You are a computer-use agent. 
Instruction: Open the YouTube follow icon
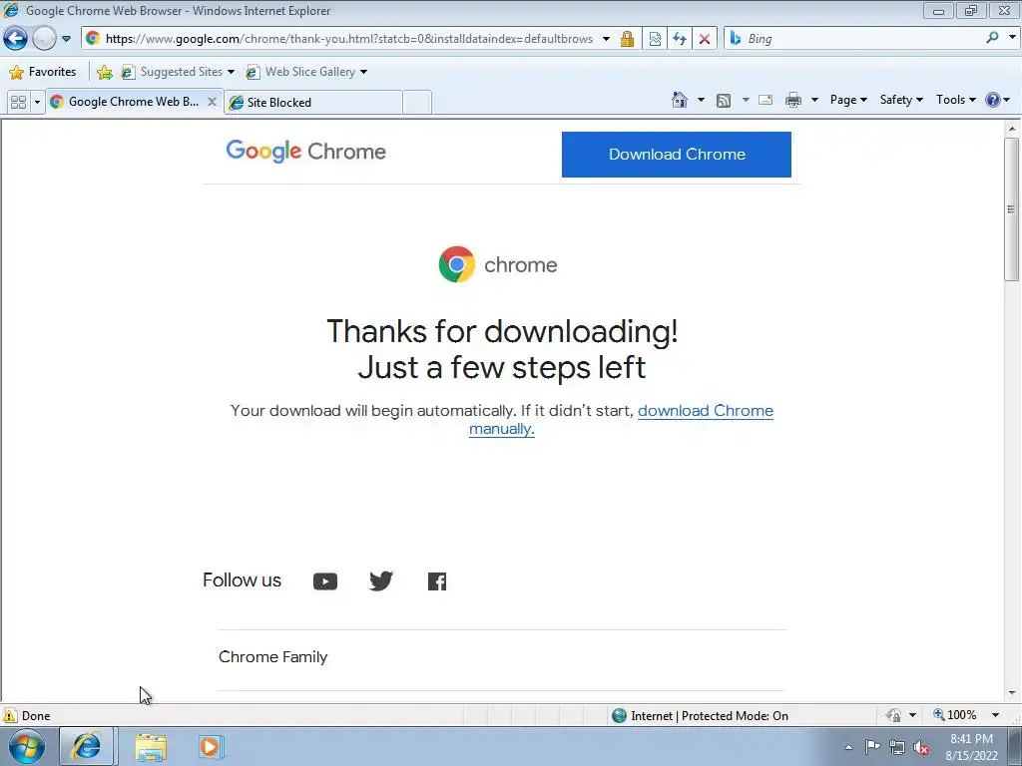click(x=325, y=581)
